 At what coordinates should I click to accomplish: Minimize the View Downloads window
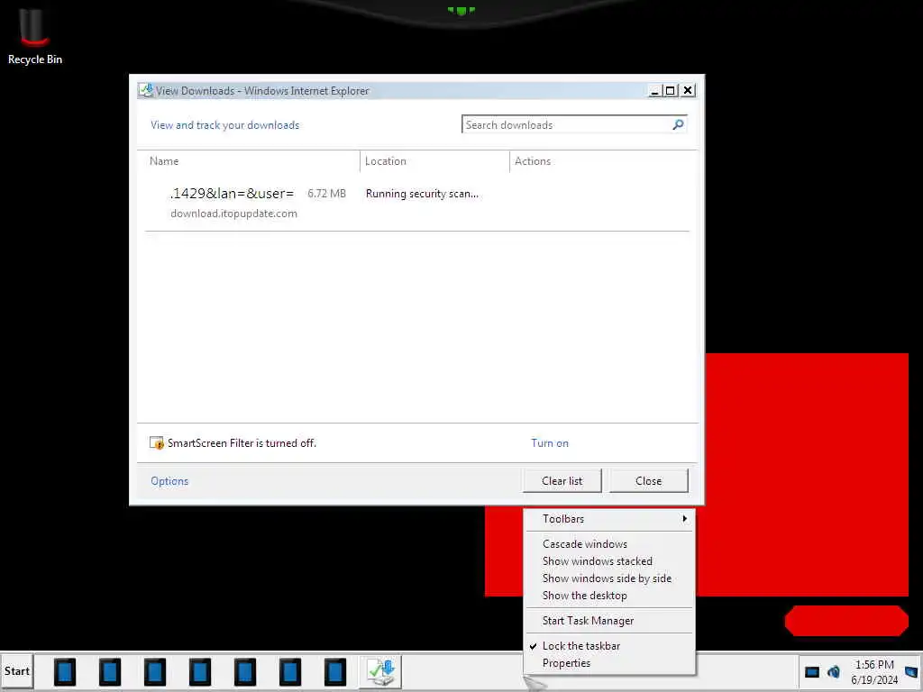654,91
